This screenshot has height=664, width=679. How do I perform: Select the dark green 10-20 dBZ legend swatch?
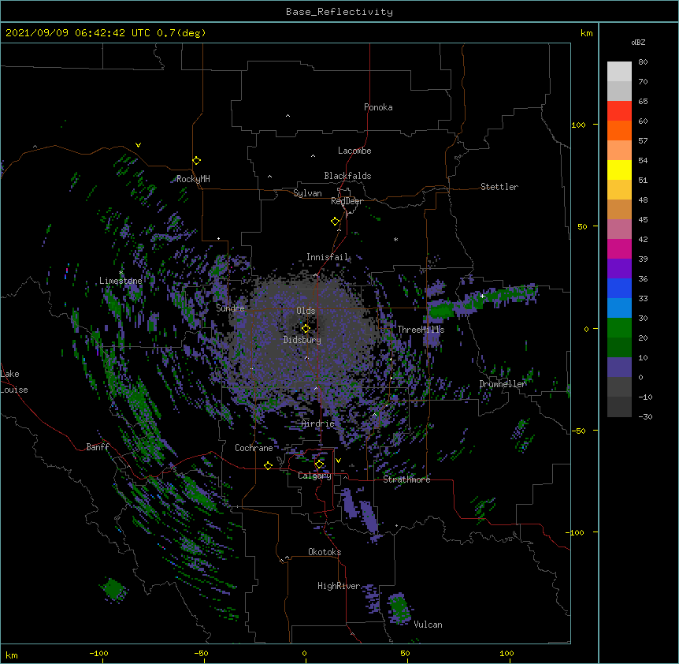[619, 348]
